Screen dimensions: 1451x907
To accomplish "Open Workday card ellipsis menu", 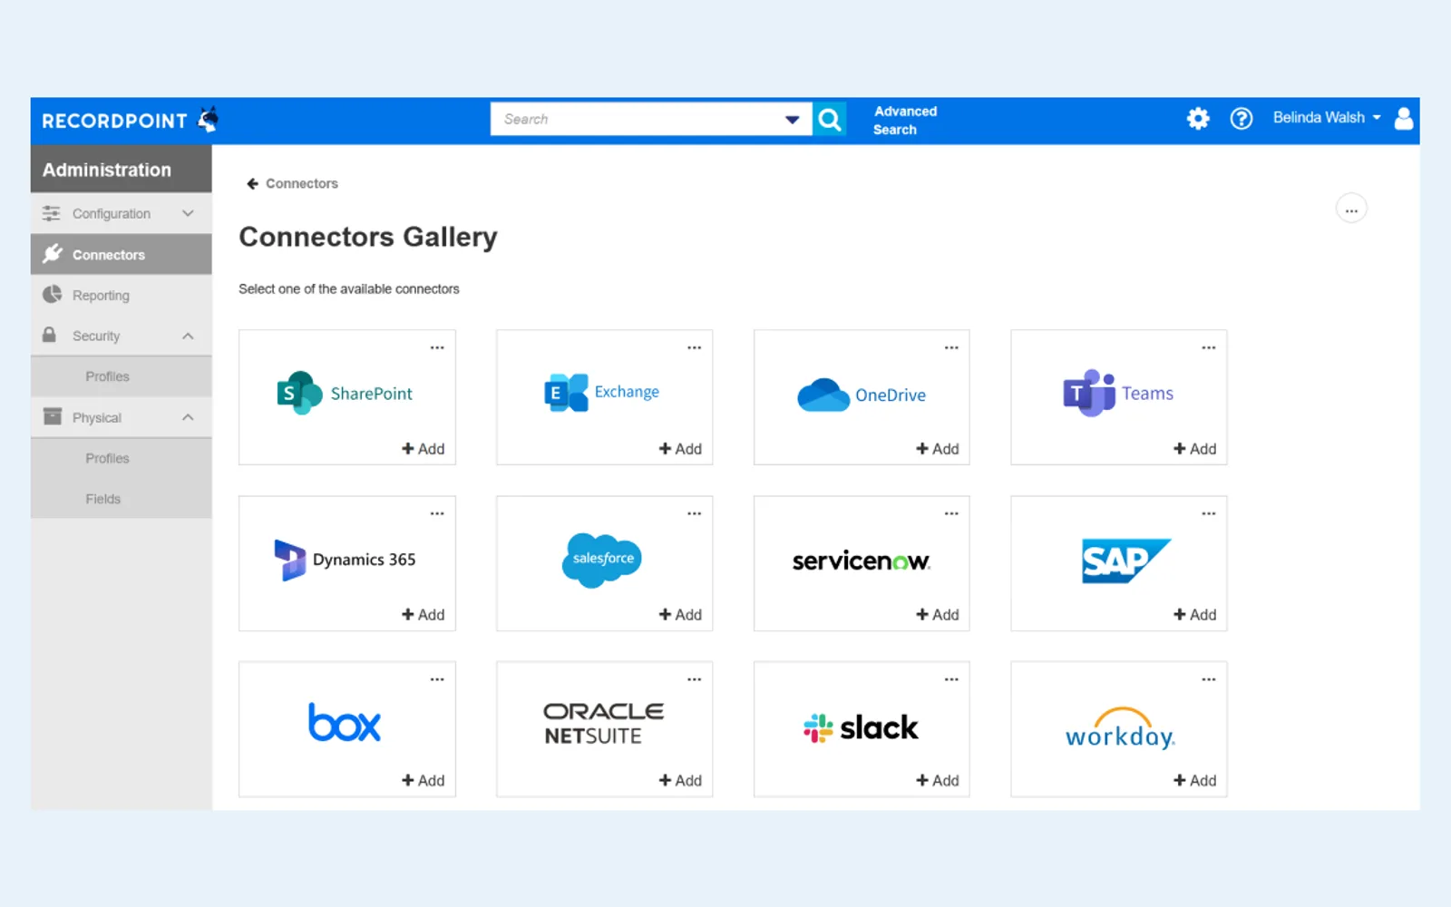I will pos(1209,679).
